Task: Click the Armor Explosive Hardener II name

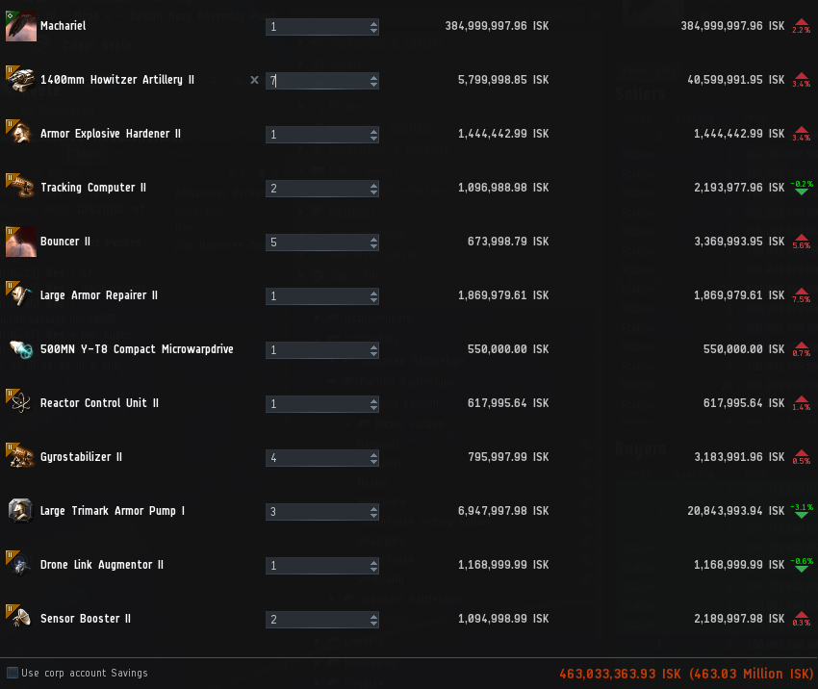Action: click(111, 134)
